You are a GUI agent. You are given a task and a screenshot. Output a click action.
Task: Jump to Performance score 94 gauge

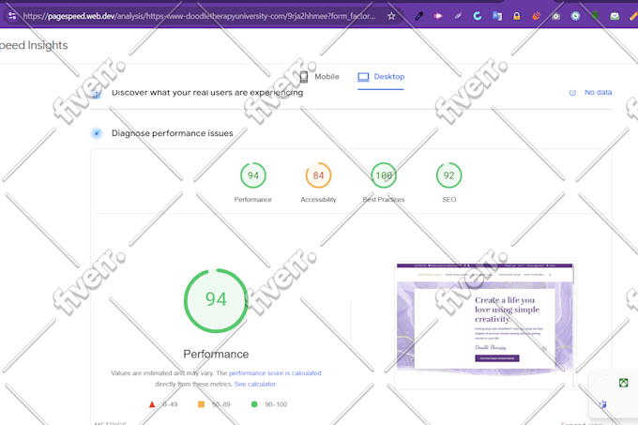point(253,175)
